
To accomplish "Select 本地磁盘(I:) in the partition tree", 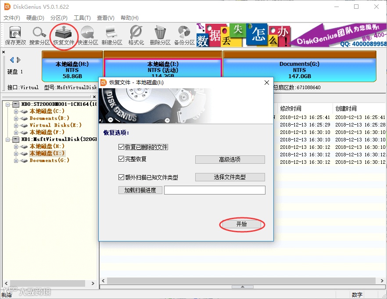I will tap(47, 154).
